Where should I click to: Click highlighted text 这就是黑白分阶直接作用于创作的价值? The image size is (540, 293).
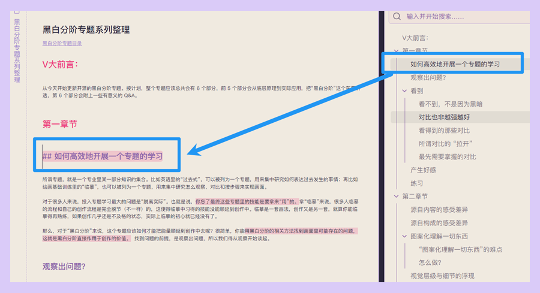point(86,238)
